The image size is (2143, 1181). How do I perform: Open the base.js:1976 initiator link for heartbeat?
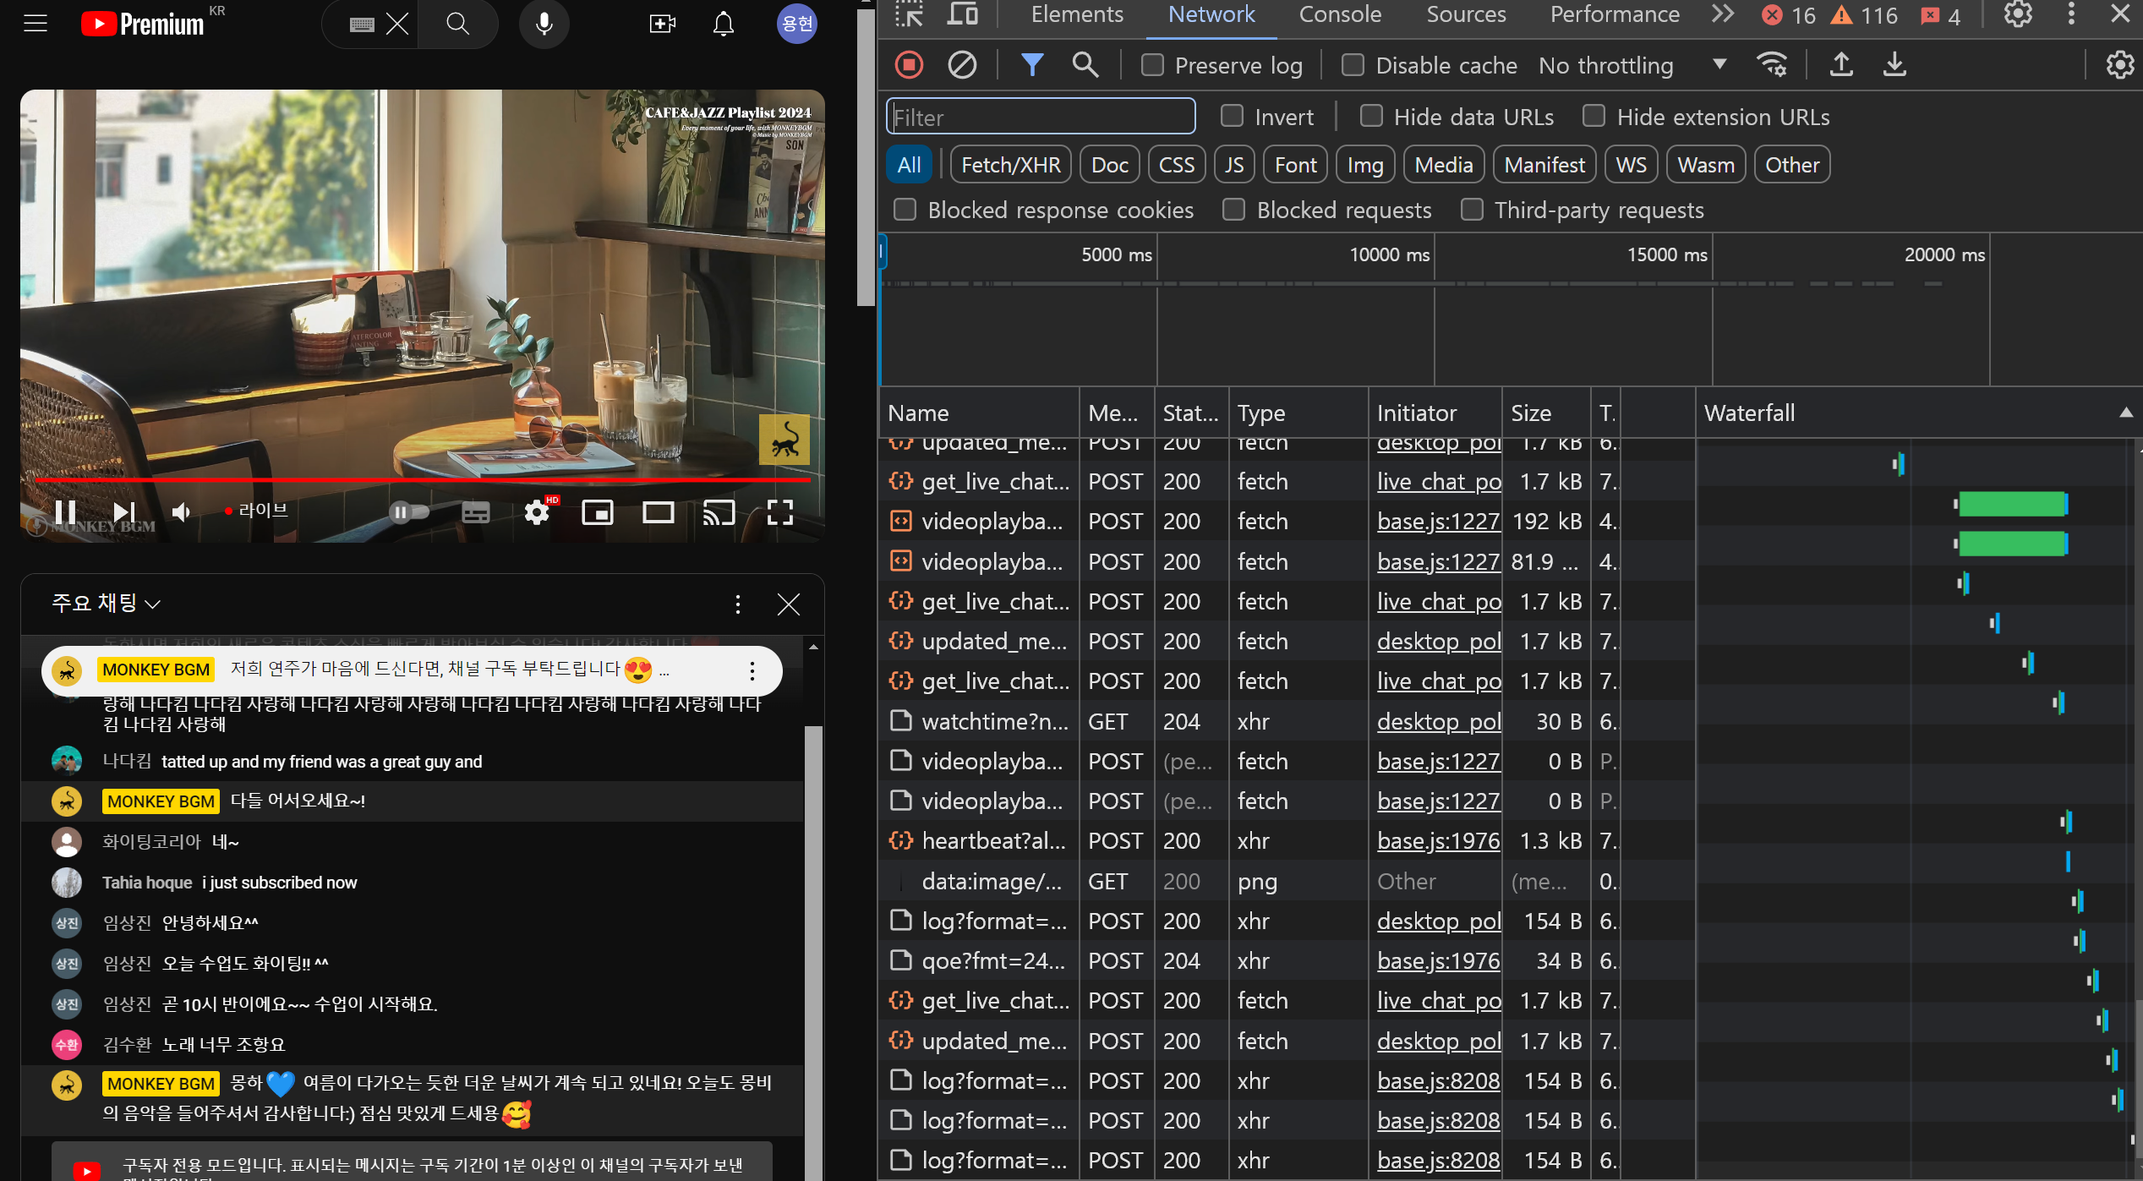tap(1438, 841)
